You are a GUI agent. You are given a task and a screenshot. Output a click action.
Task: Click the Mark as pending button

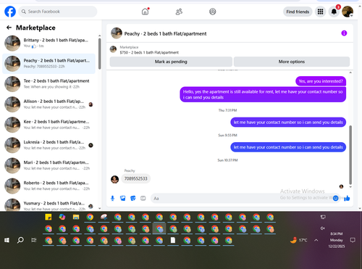click(x=171, y=62)
